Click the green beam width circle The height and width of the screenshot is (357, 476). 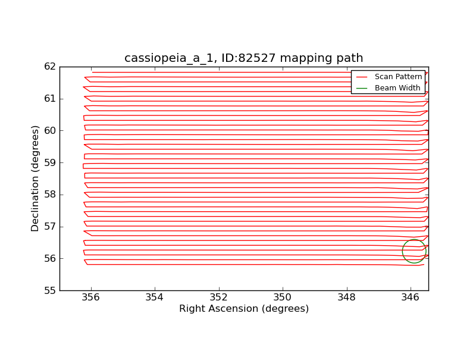point(414,251)
